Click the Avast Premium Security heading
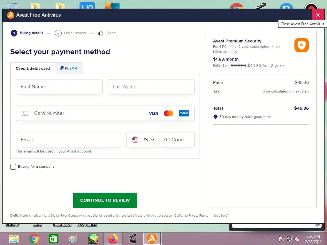This screenshot has width=327, height=245. coord(237,41)
